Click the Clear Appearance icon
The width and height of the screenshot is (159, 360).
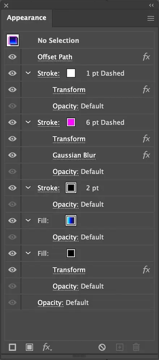click(102, 347)
